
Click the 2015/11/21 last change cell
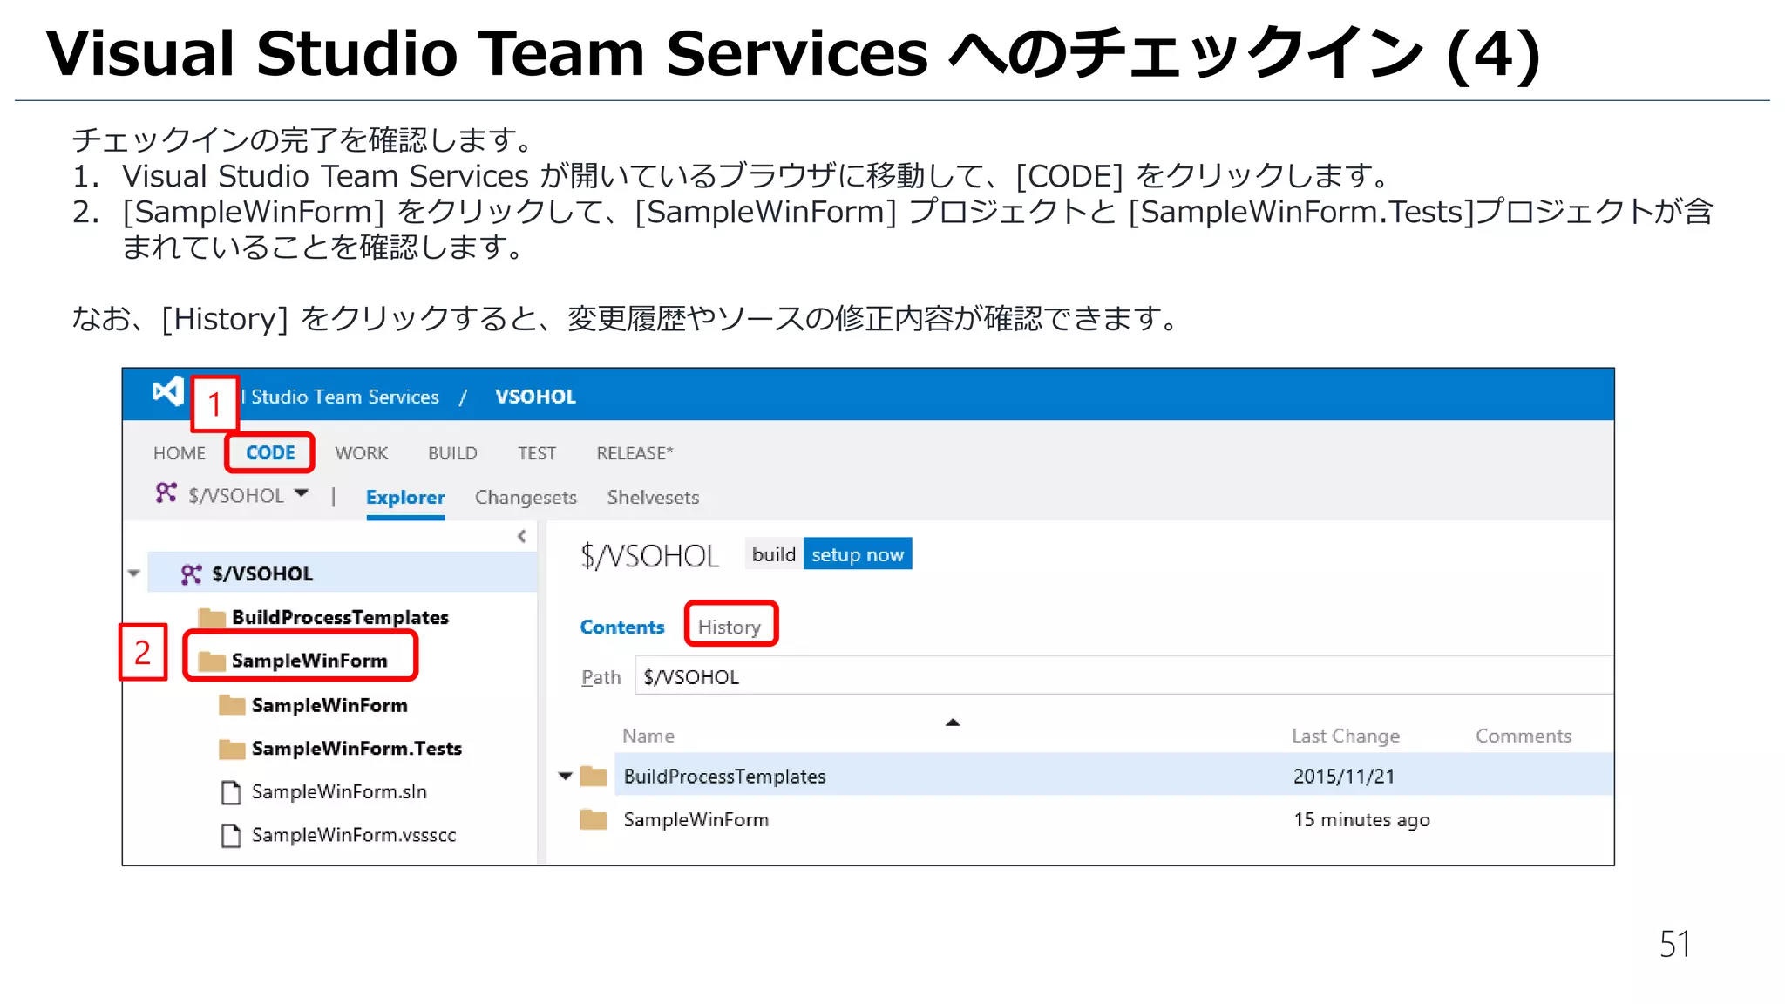1344,777
